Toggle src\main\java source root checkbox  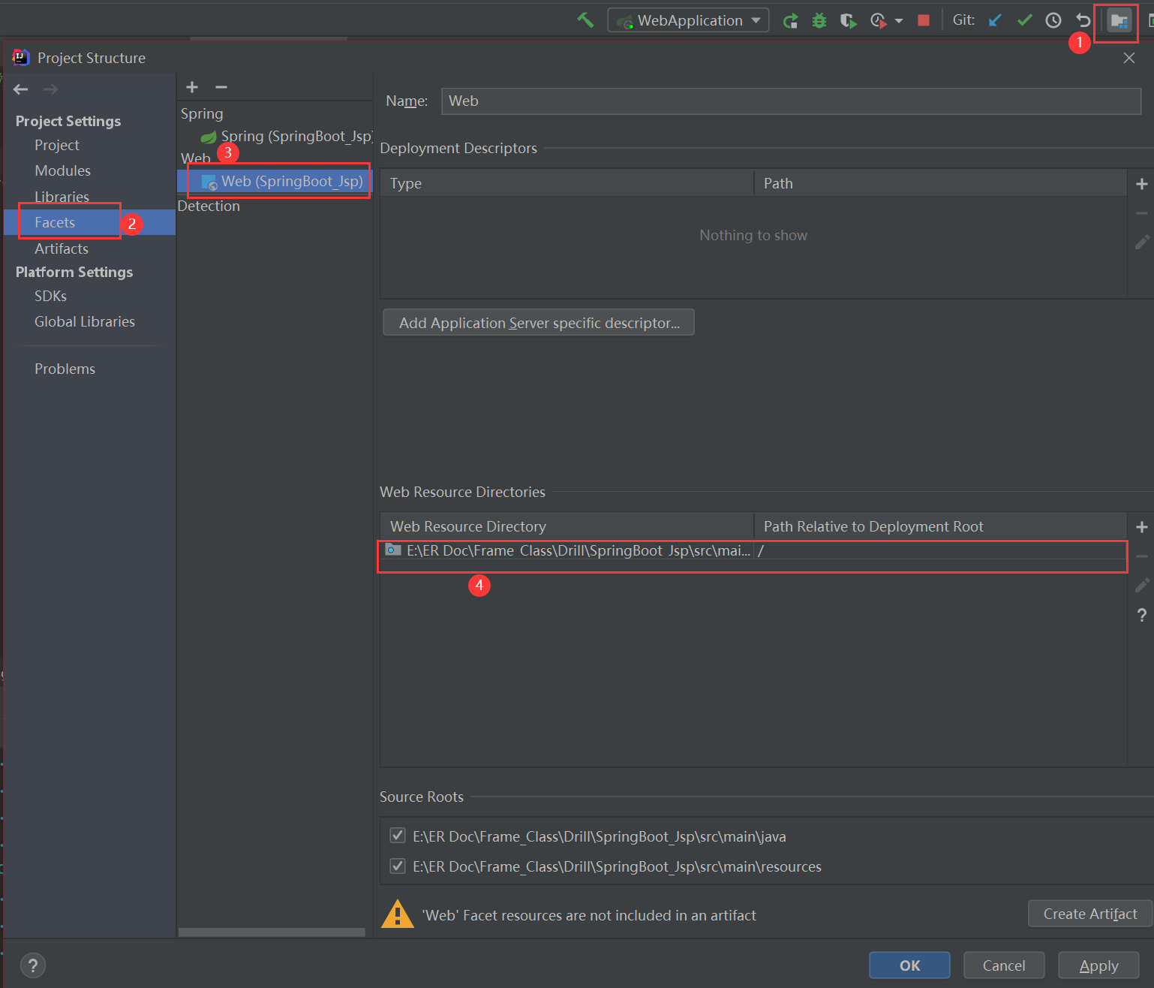pos(398,836)
